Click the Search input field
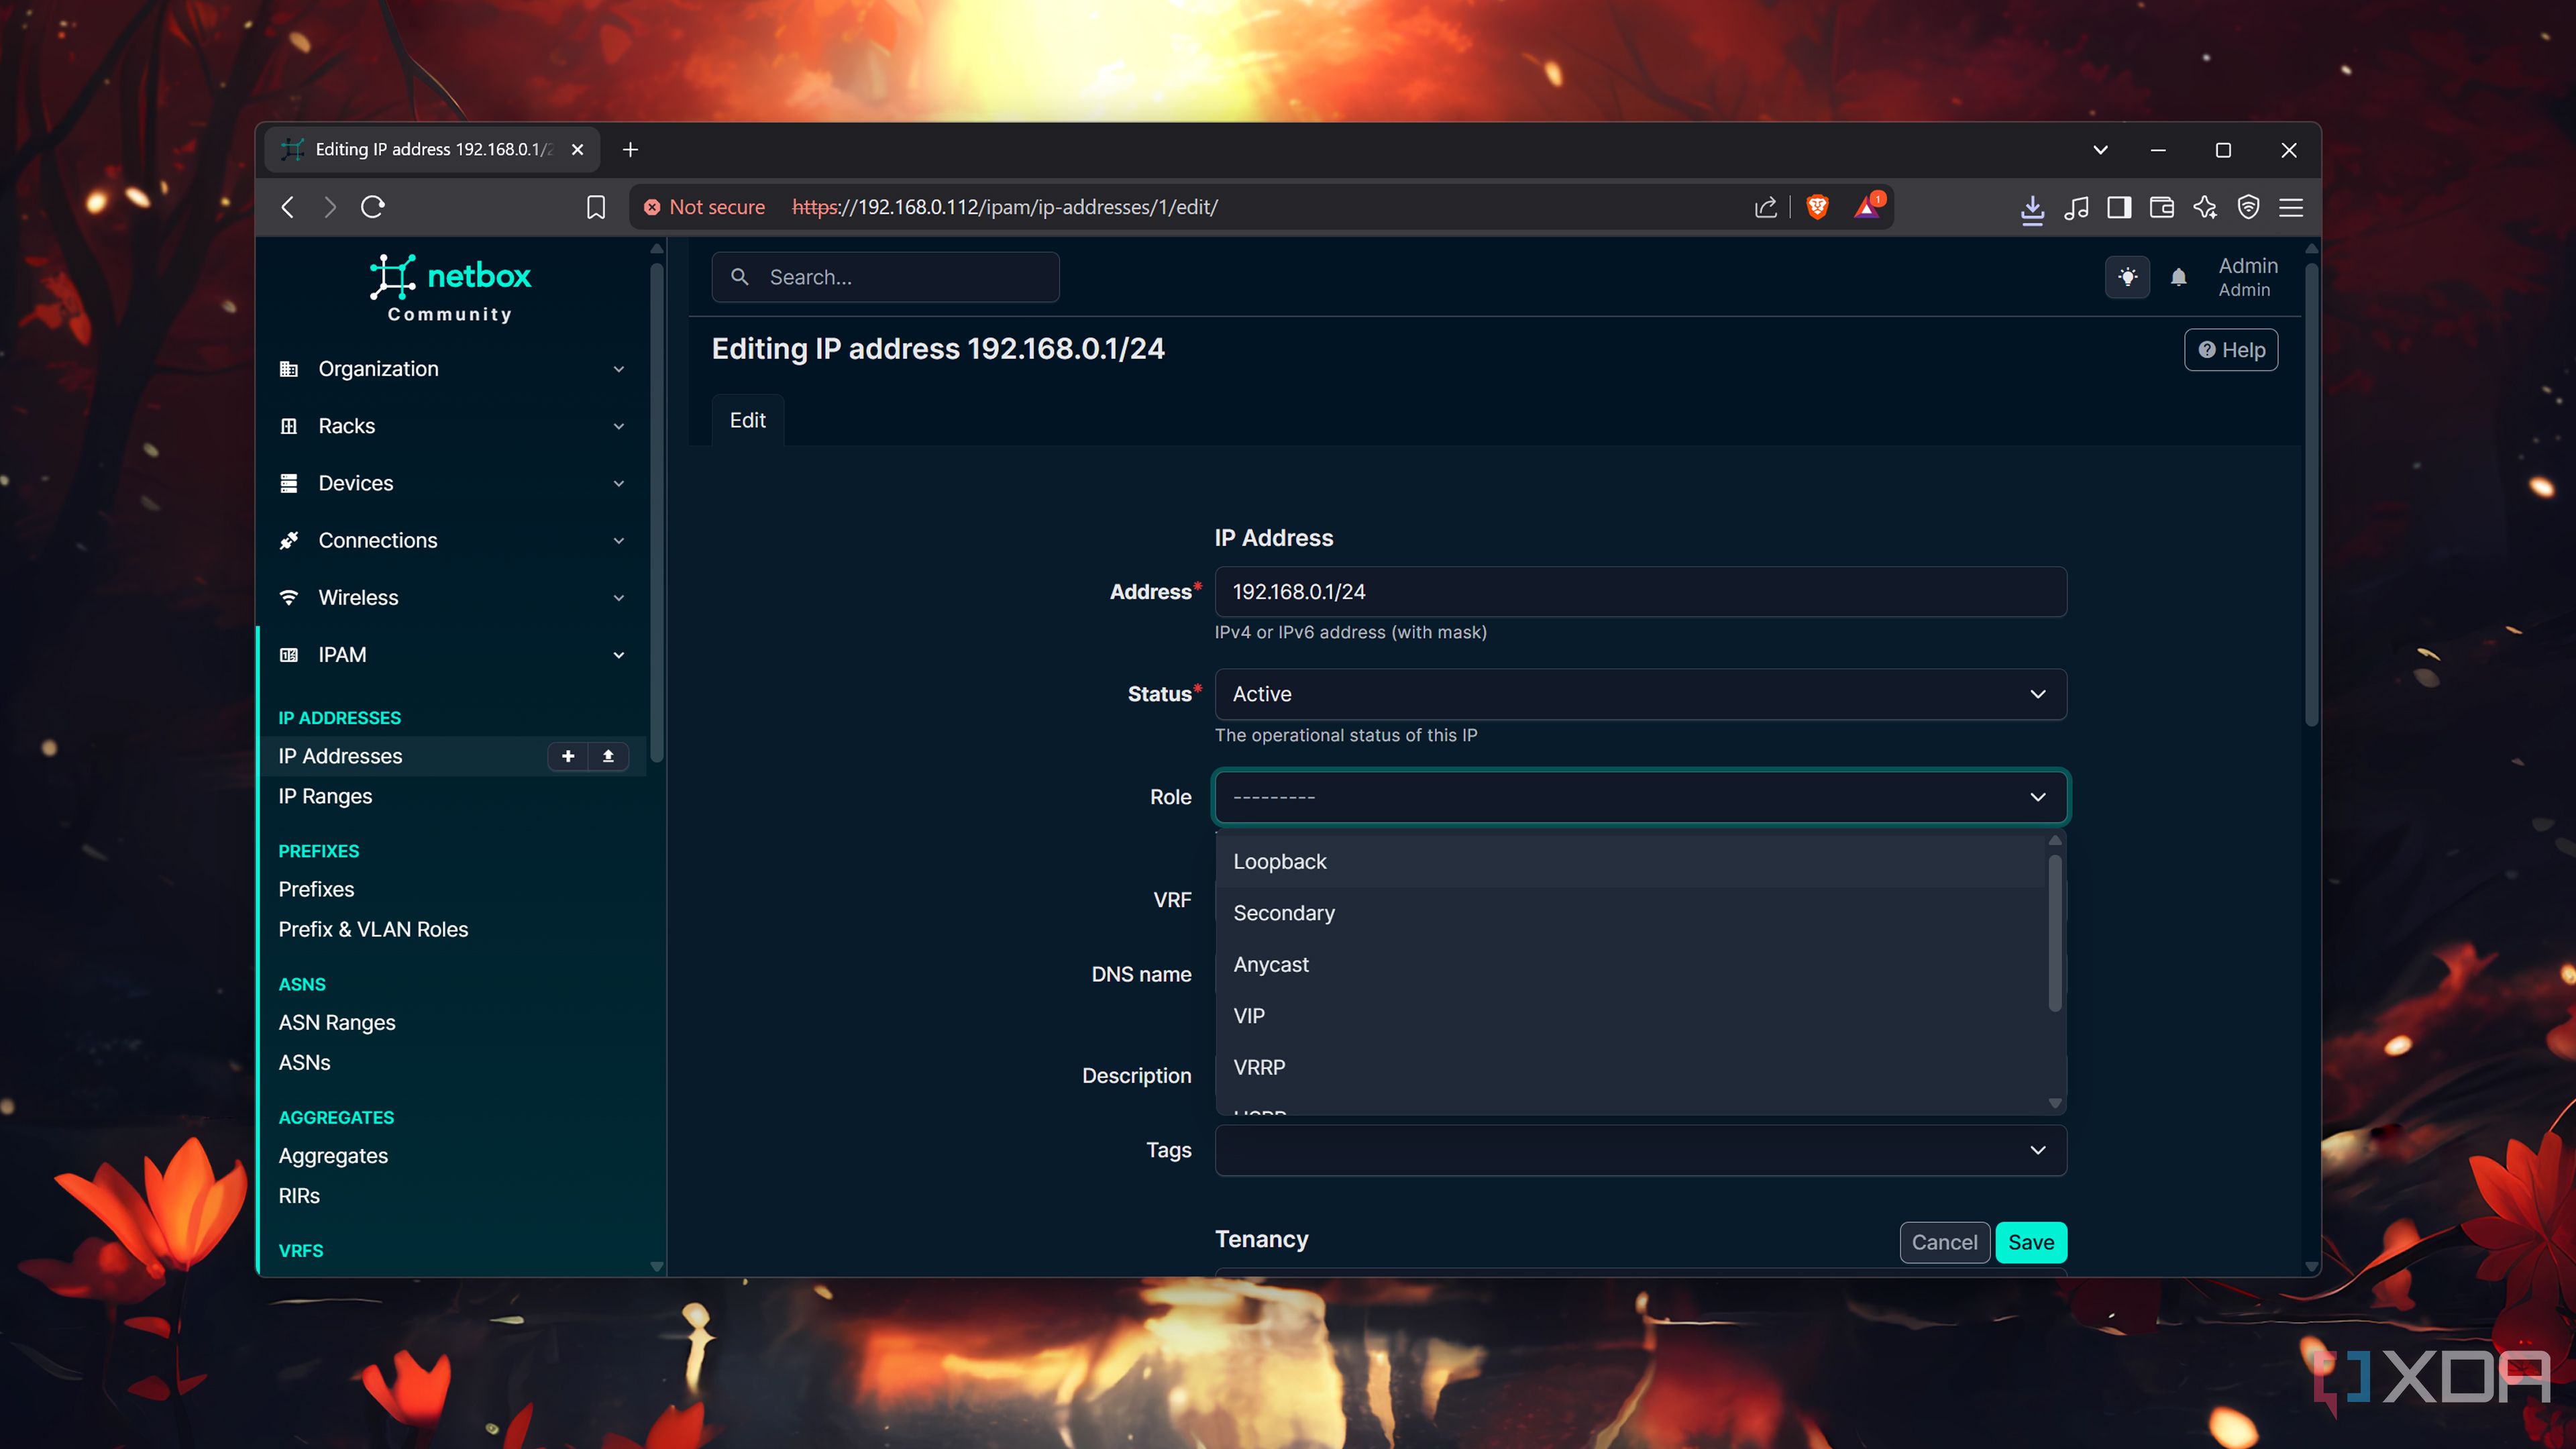The image size is (2576, 1449). point(885,277)
